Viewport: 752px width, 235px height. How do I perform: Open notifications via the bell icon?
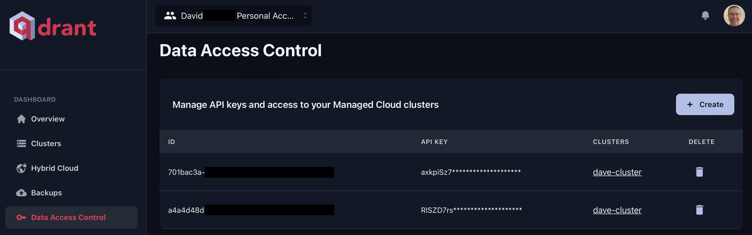706,15
